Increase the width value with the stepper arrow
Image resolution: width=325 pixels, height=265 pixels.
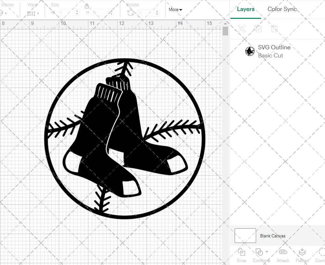click(x=77, y=11)
